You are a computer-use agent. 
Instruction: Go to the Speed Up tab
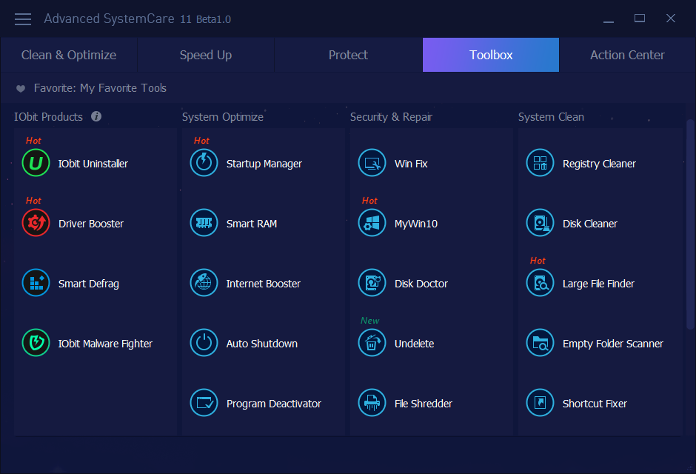(206, 55)
